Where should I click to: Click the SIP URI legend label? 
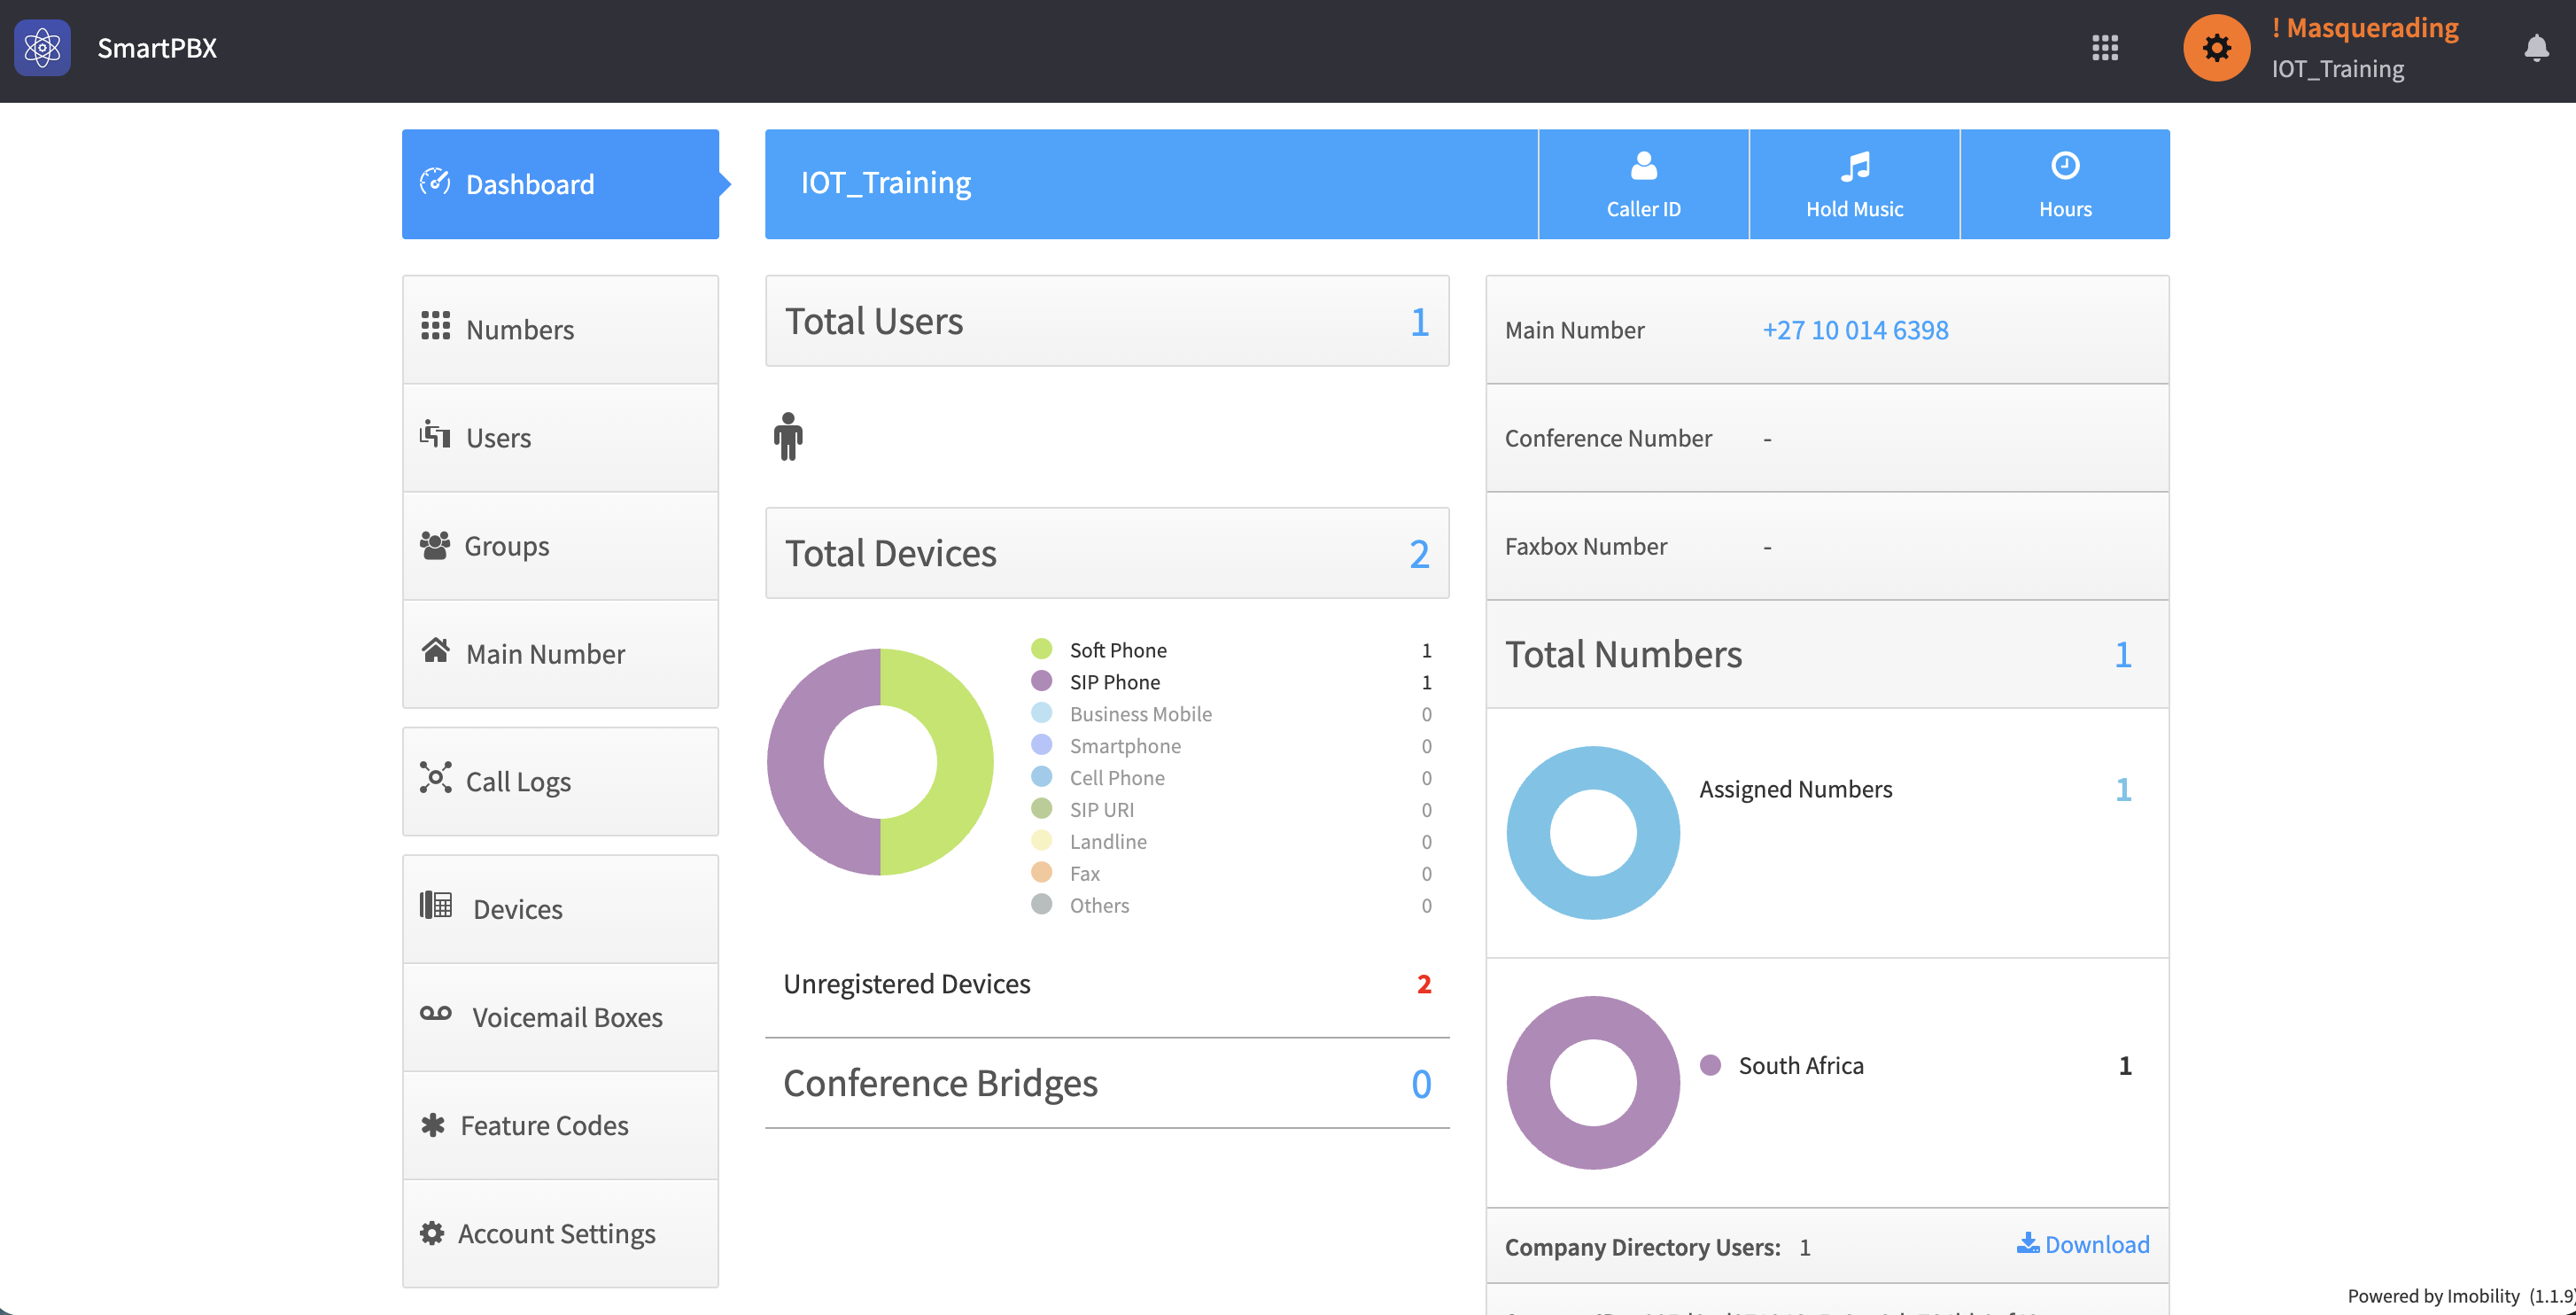(x=1102, y=810)
